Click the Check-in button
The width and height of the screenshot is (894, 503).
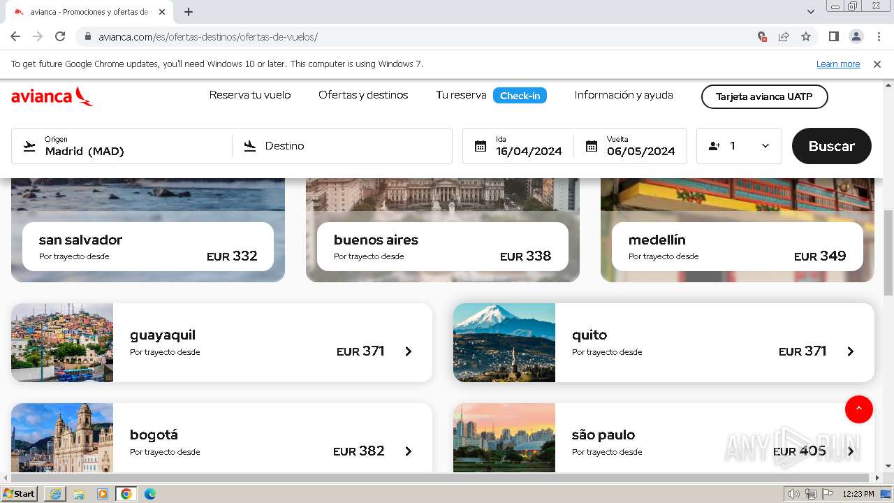click(x=520, y=96)
